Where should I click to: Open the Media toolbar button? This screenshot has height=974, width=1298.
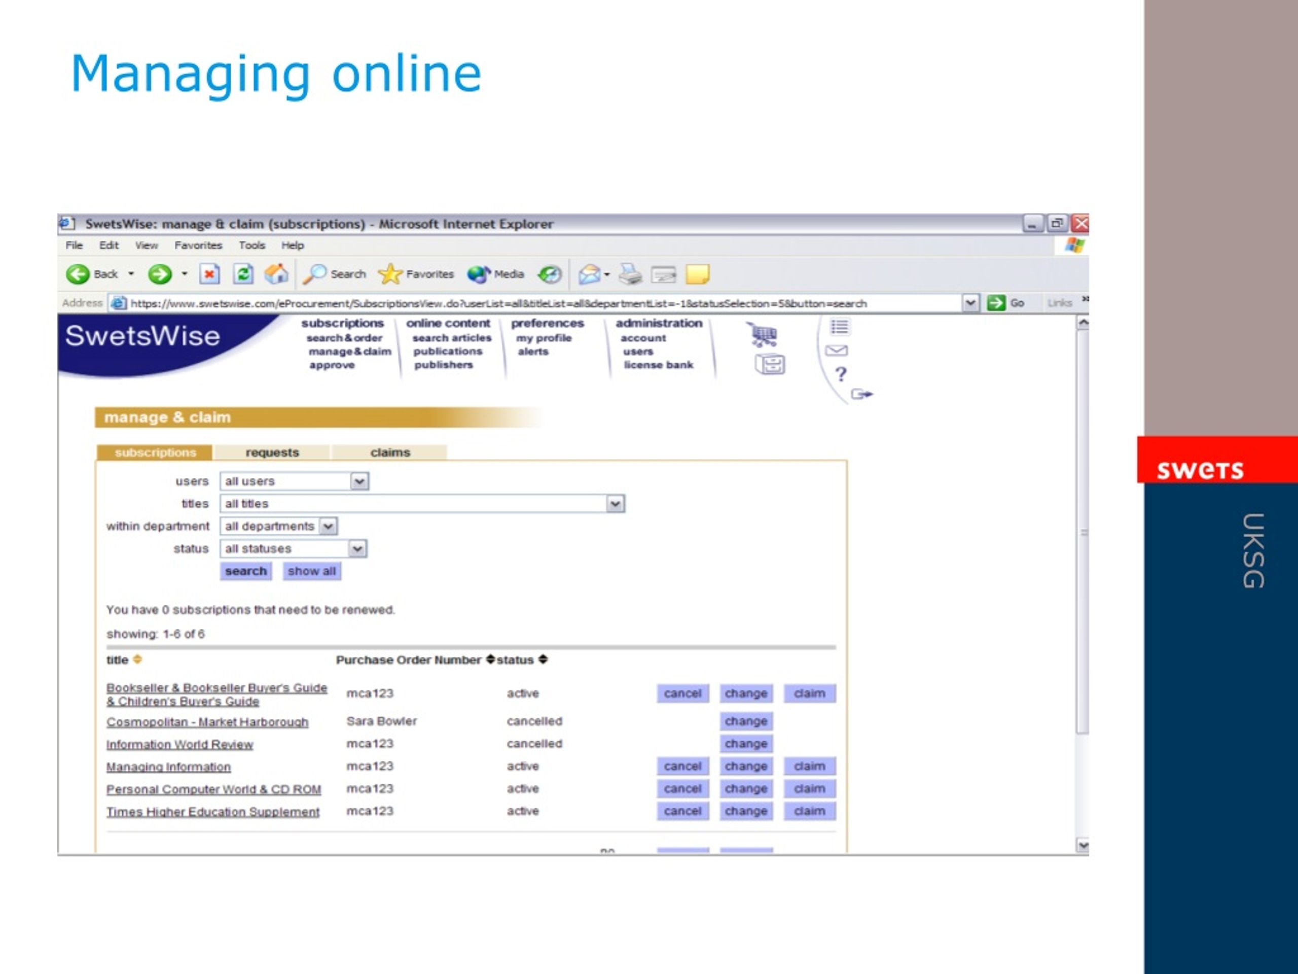pos(496,274)
